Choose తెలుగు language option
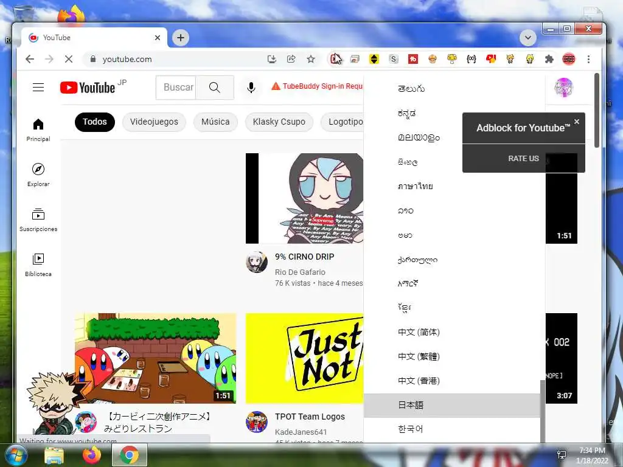This screenshot has height=467, width=623. 452,89
